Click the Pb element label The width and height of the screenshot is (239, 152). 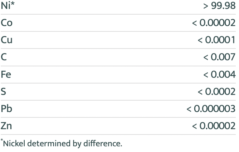[7, 108]
